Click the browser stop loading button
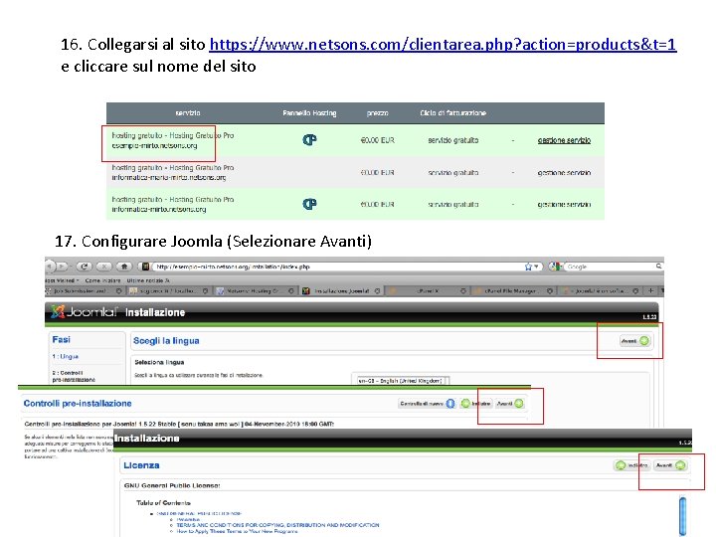This screenshot has height=537, width=716. click(x=104, y=267)
